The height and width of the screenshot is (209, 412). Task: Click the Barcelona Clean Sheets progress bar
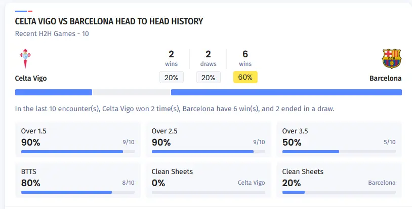coord(339,192)
